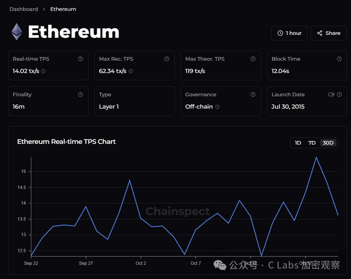The image size is (351, 279).
Task: Click the Launch Date help question icon
Action: pos(339,94)
